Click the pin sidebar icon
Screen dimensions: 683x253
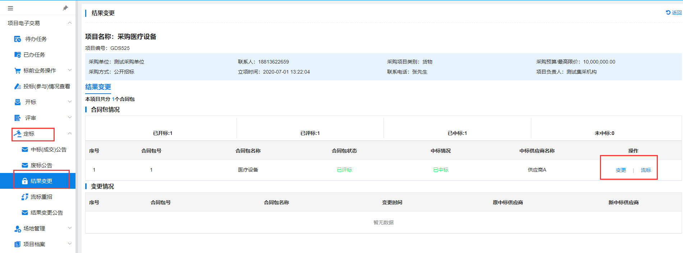tap(65, 8)
